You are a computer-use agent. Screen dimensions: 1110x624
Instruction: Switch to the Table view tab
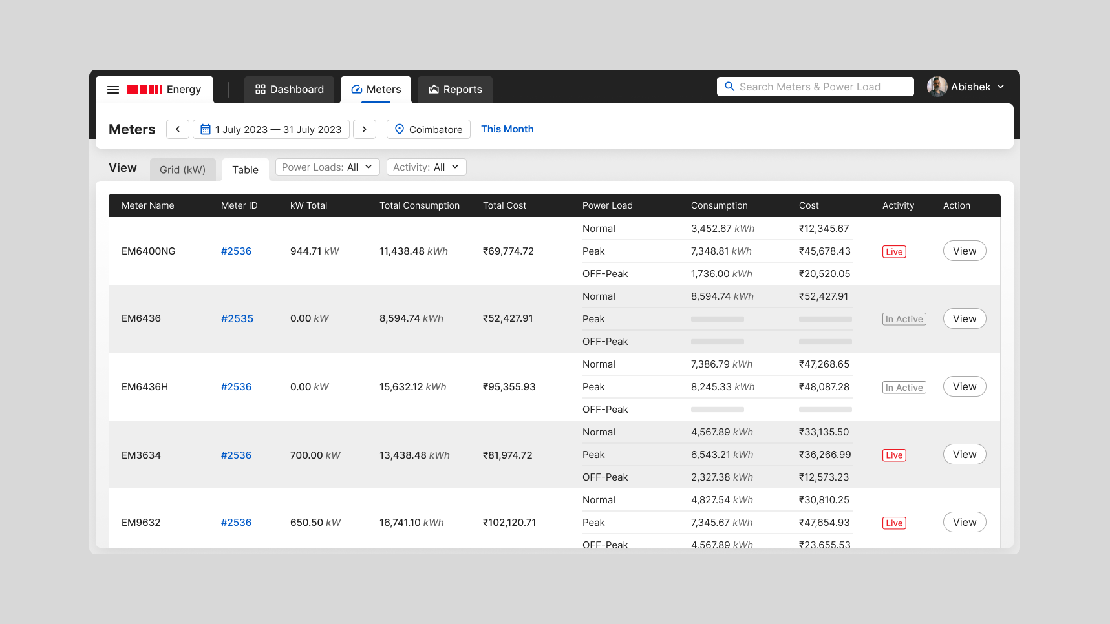pyautogui.click(x=245, y=169)
